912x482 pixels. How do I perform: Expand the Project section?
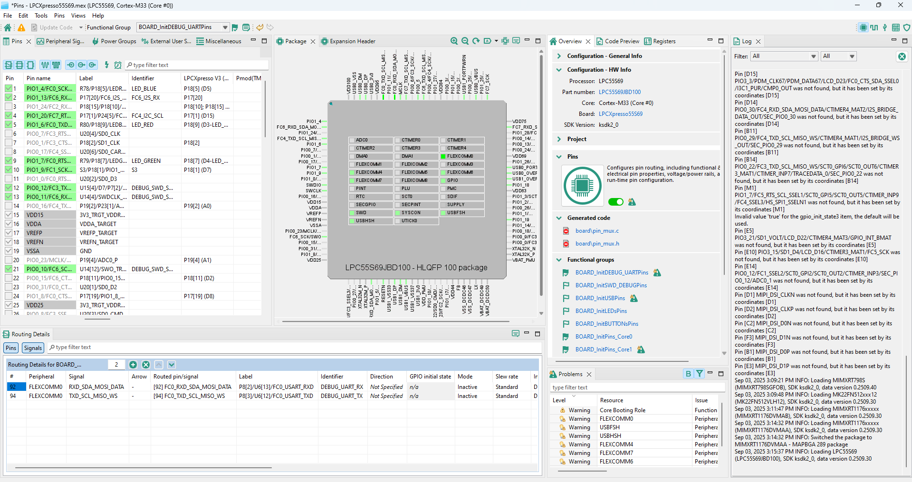pos(559,139)
